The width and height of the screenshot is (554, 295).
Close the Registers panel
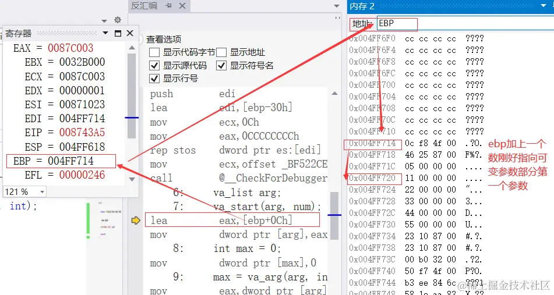pos(130,33)
